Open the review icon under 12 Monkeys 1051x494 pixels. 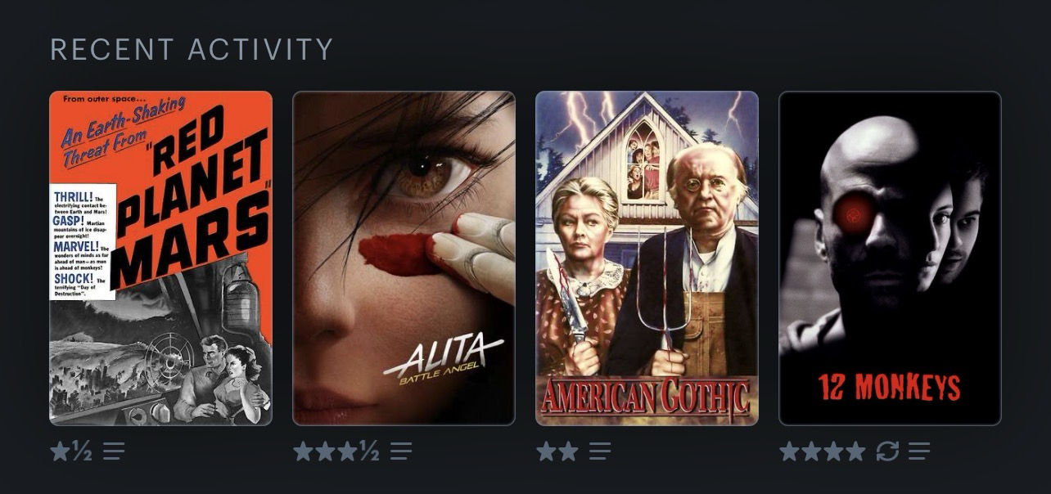919,451
